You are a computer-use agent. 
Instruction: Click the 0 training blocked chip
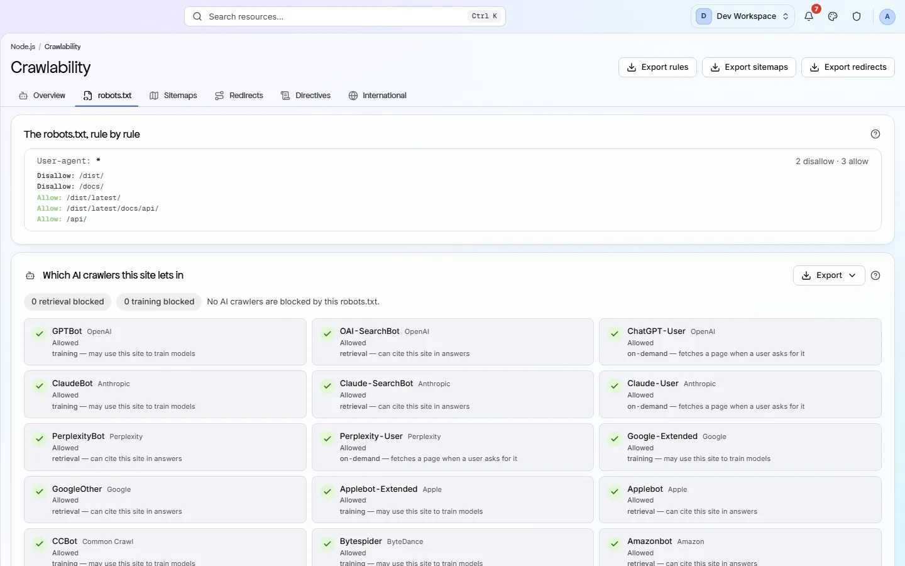[159, 302]
